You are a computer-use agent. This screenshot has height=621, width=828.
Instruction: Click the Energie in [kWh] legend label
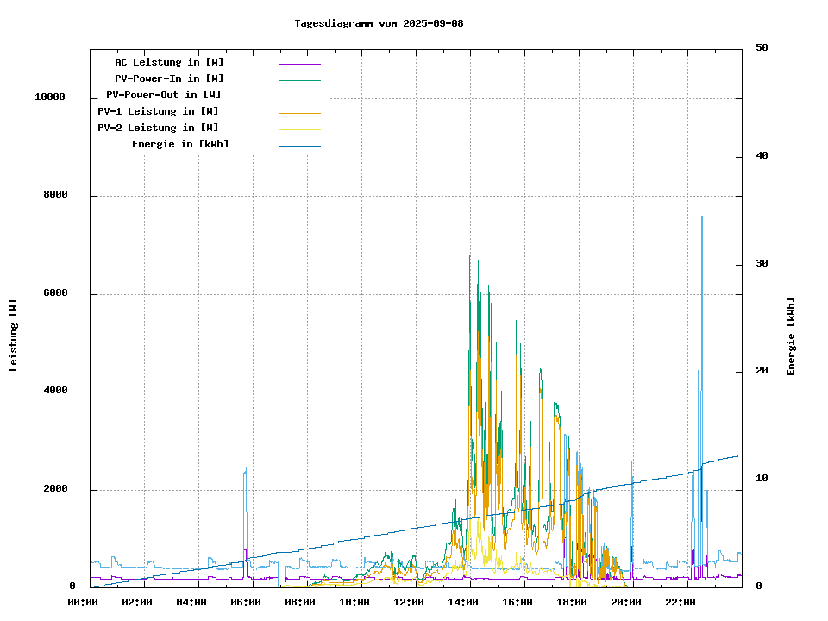point(180,144)
